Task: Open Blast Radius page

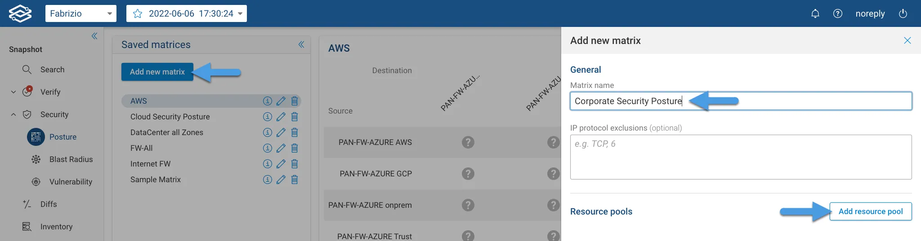Action: coord(71,159)
